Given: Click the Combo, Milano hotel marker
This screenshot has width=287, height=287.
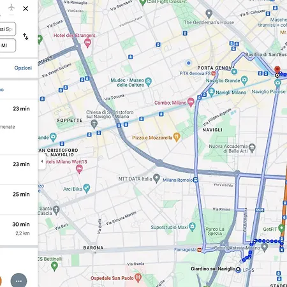Looking at the screenshot, I should [191, 102].
